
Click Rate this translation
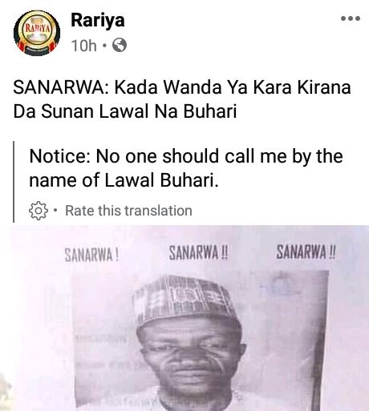128,211
